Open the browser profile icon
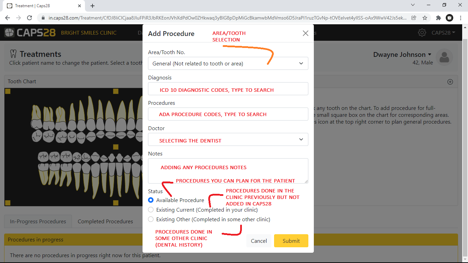Image resolution: width=468 pixels, height=263 pixels. click(x=449, y=18)
